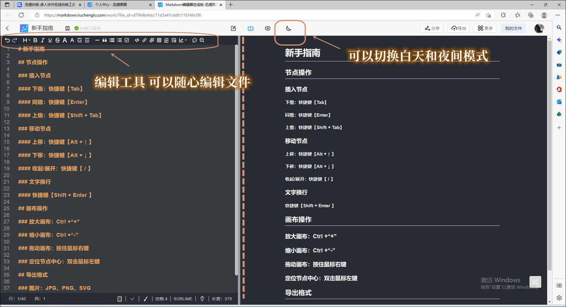Click the comment speech bubble icon
Image resolution: width=566 pixels, height=307 pixels.
coord(194,40)
